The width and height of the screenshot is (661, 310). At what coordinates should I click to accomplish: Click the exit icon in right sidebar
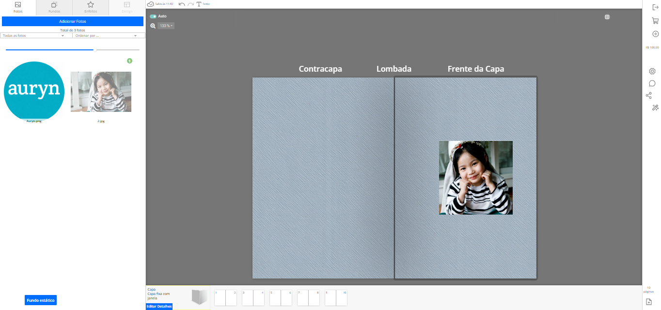655,7
